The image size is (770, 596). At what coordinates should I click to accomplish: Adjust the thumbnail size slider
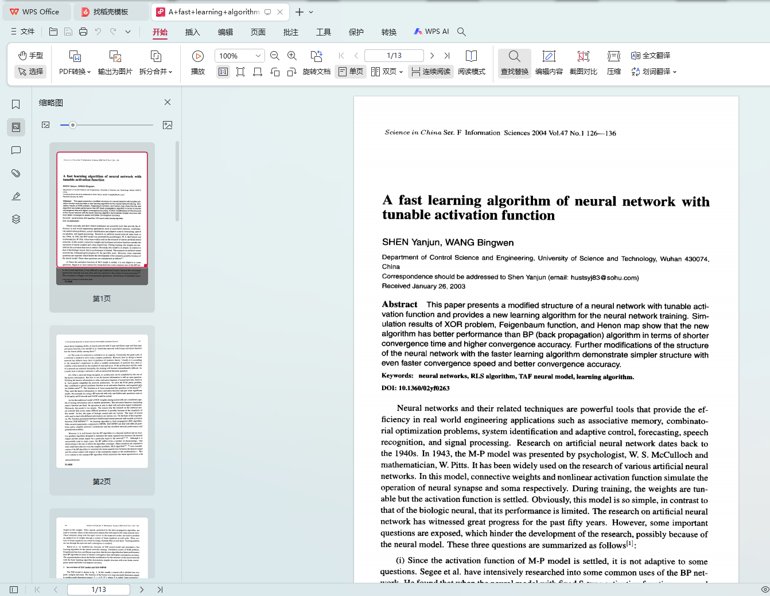[73, 125]
